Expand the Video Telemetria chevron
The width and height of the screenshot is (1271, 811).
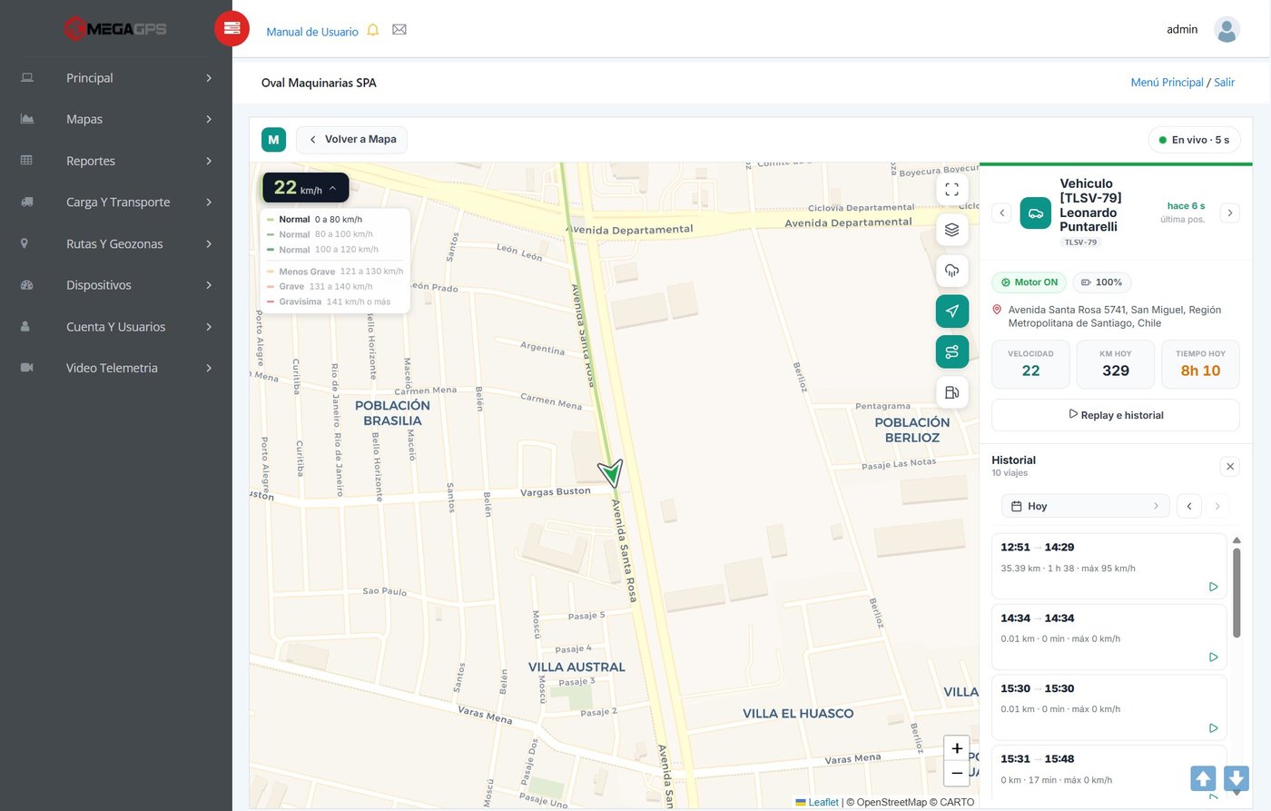(209, 368)
